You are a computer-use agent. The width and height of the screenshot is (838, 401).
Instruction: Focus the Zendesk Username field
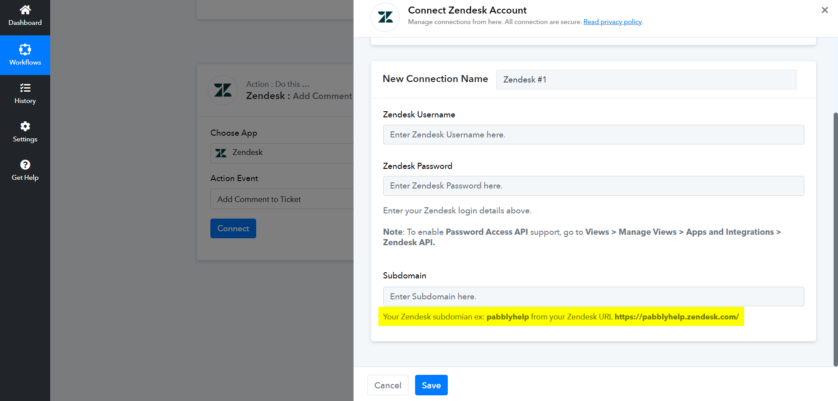594,135
